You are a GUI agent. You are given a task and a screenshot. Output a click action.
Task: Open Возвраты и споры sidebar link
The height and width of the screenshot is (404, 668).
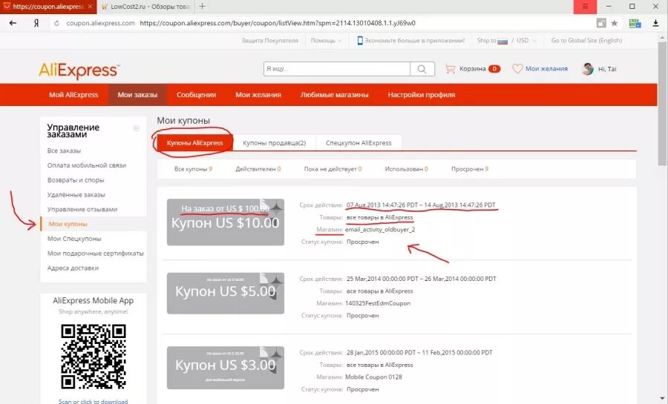pos(76,180)
